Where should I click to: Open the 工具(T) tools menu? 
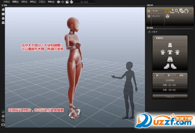[42, 2]
